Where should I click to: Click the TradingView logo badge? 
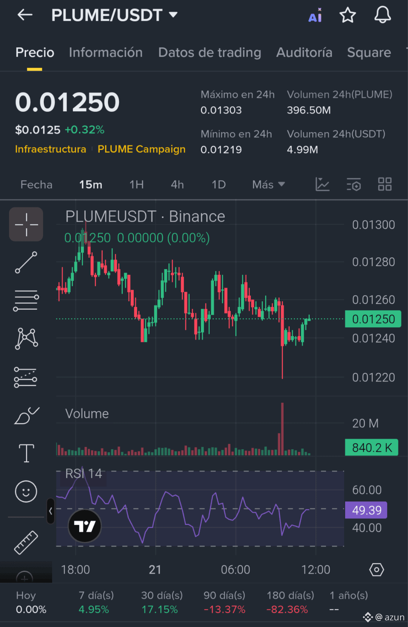coord(85,526)
